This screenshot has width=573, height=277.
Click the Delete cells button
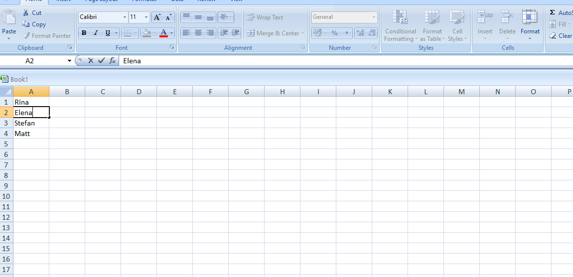[x=507, y=25]
